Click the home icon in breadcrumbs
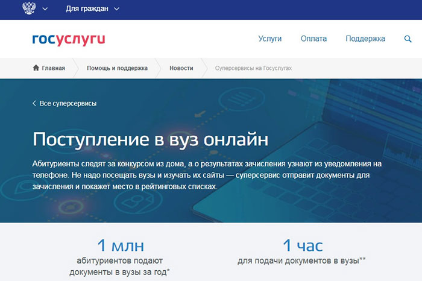The image size is (422, 281). click(36, 68)
